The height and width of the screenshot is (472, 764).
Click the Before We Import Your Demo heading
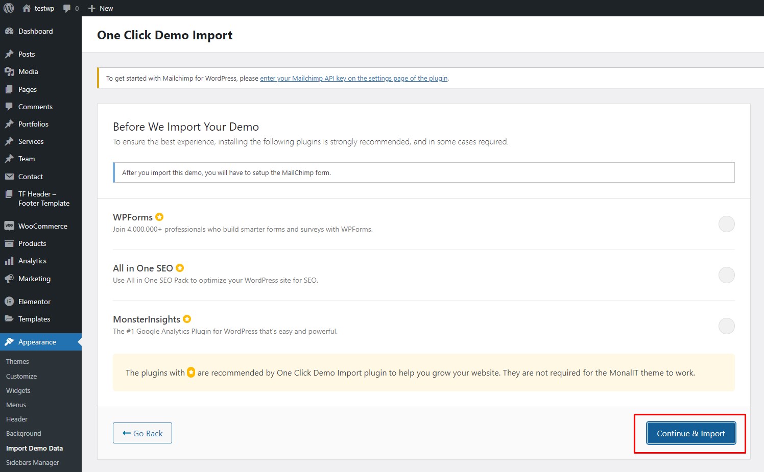186,127
